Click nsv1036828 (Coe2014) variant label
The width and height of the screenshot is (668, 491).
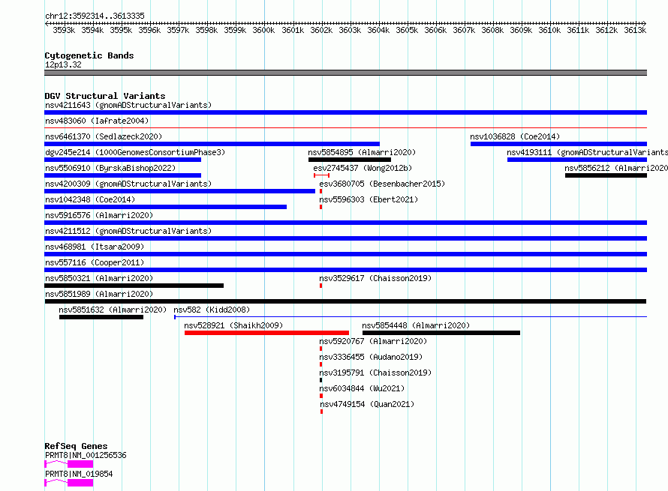tap(515, 136)
